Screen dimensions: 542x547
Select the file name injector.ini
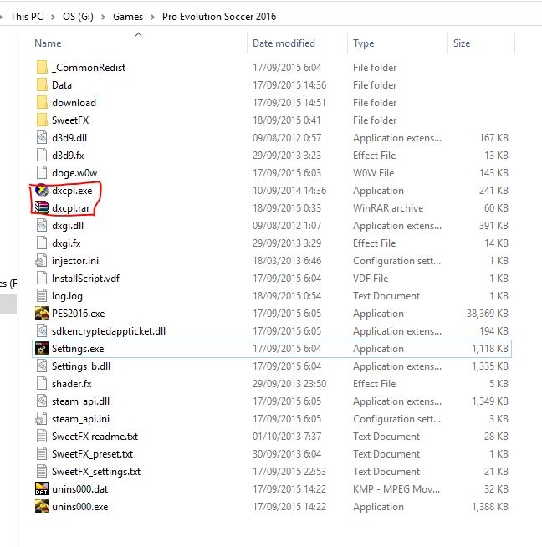click(x=75, y=261)
